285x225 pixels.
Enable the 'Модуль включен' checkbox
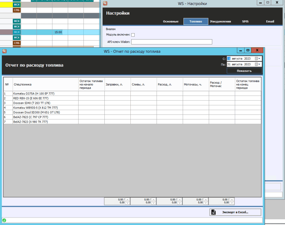(x=133, y=35)
